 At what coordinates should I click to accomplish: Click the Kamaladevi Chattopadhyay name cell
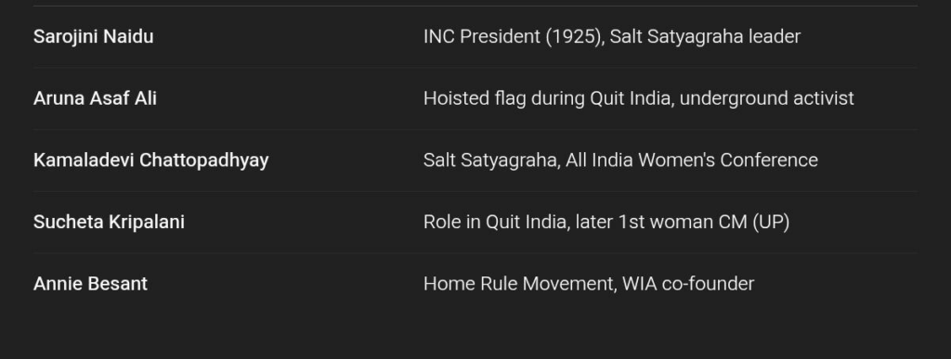pos(151,160)
